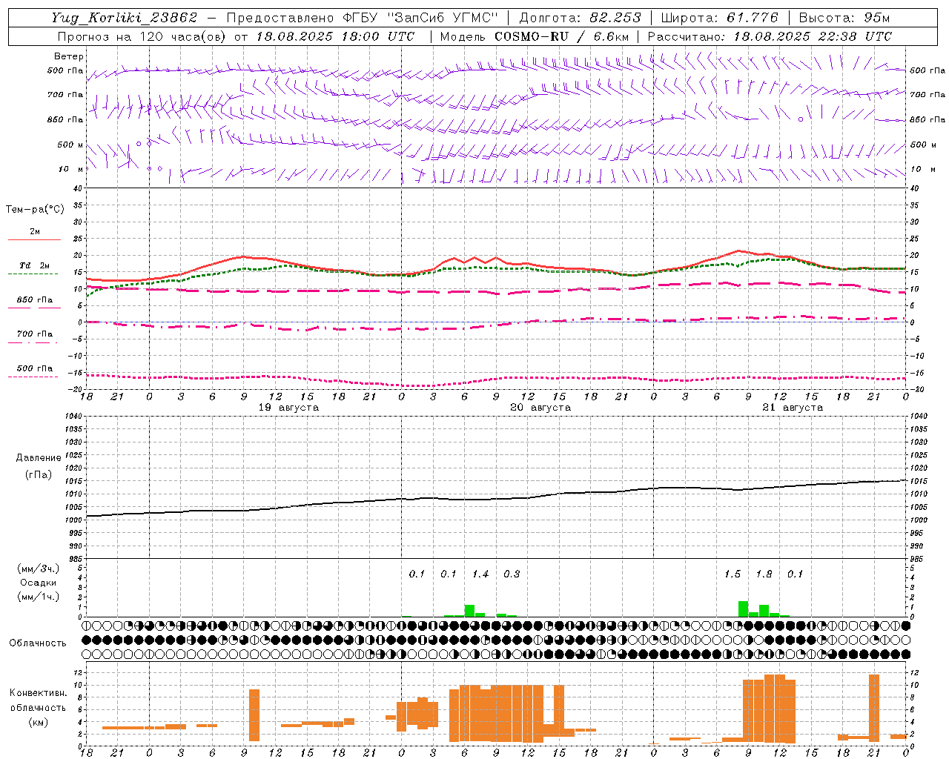
Task: Click the '21 августа' date label
Action: tap(793, 408)
